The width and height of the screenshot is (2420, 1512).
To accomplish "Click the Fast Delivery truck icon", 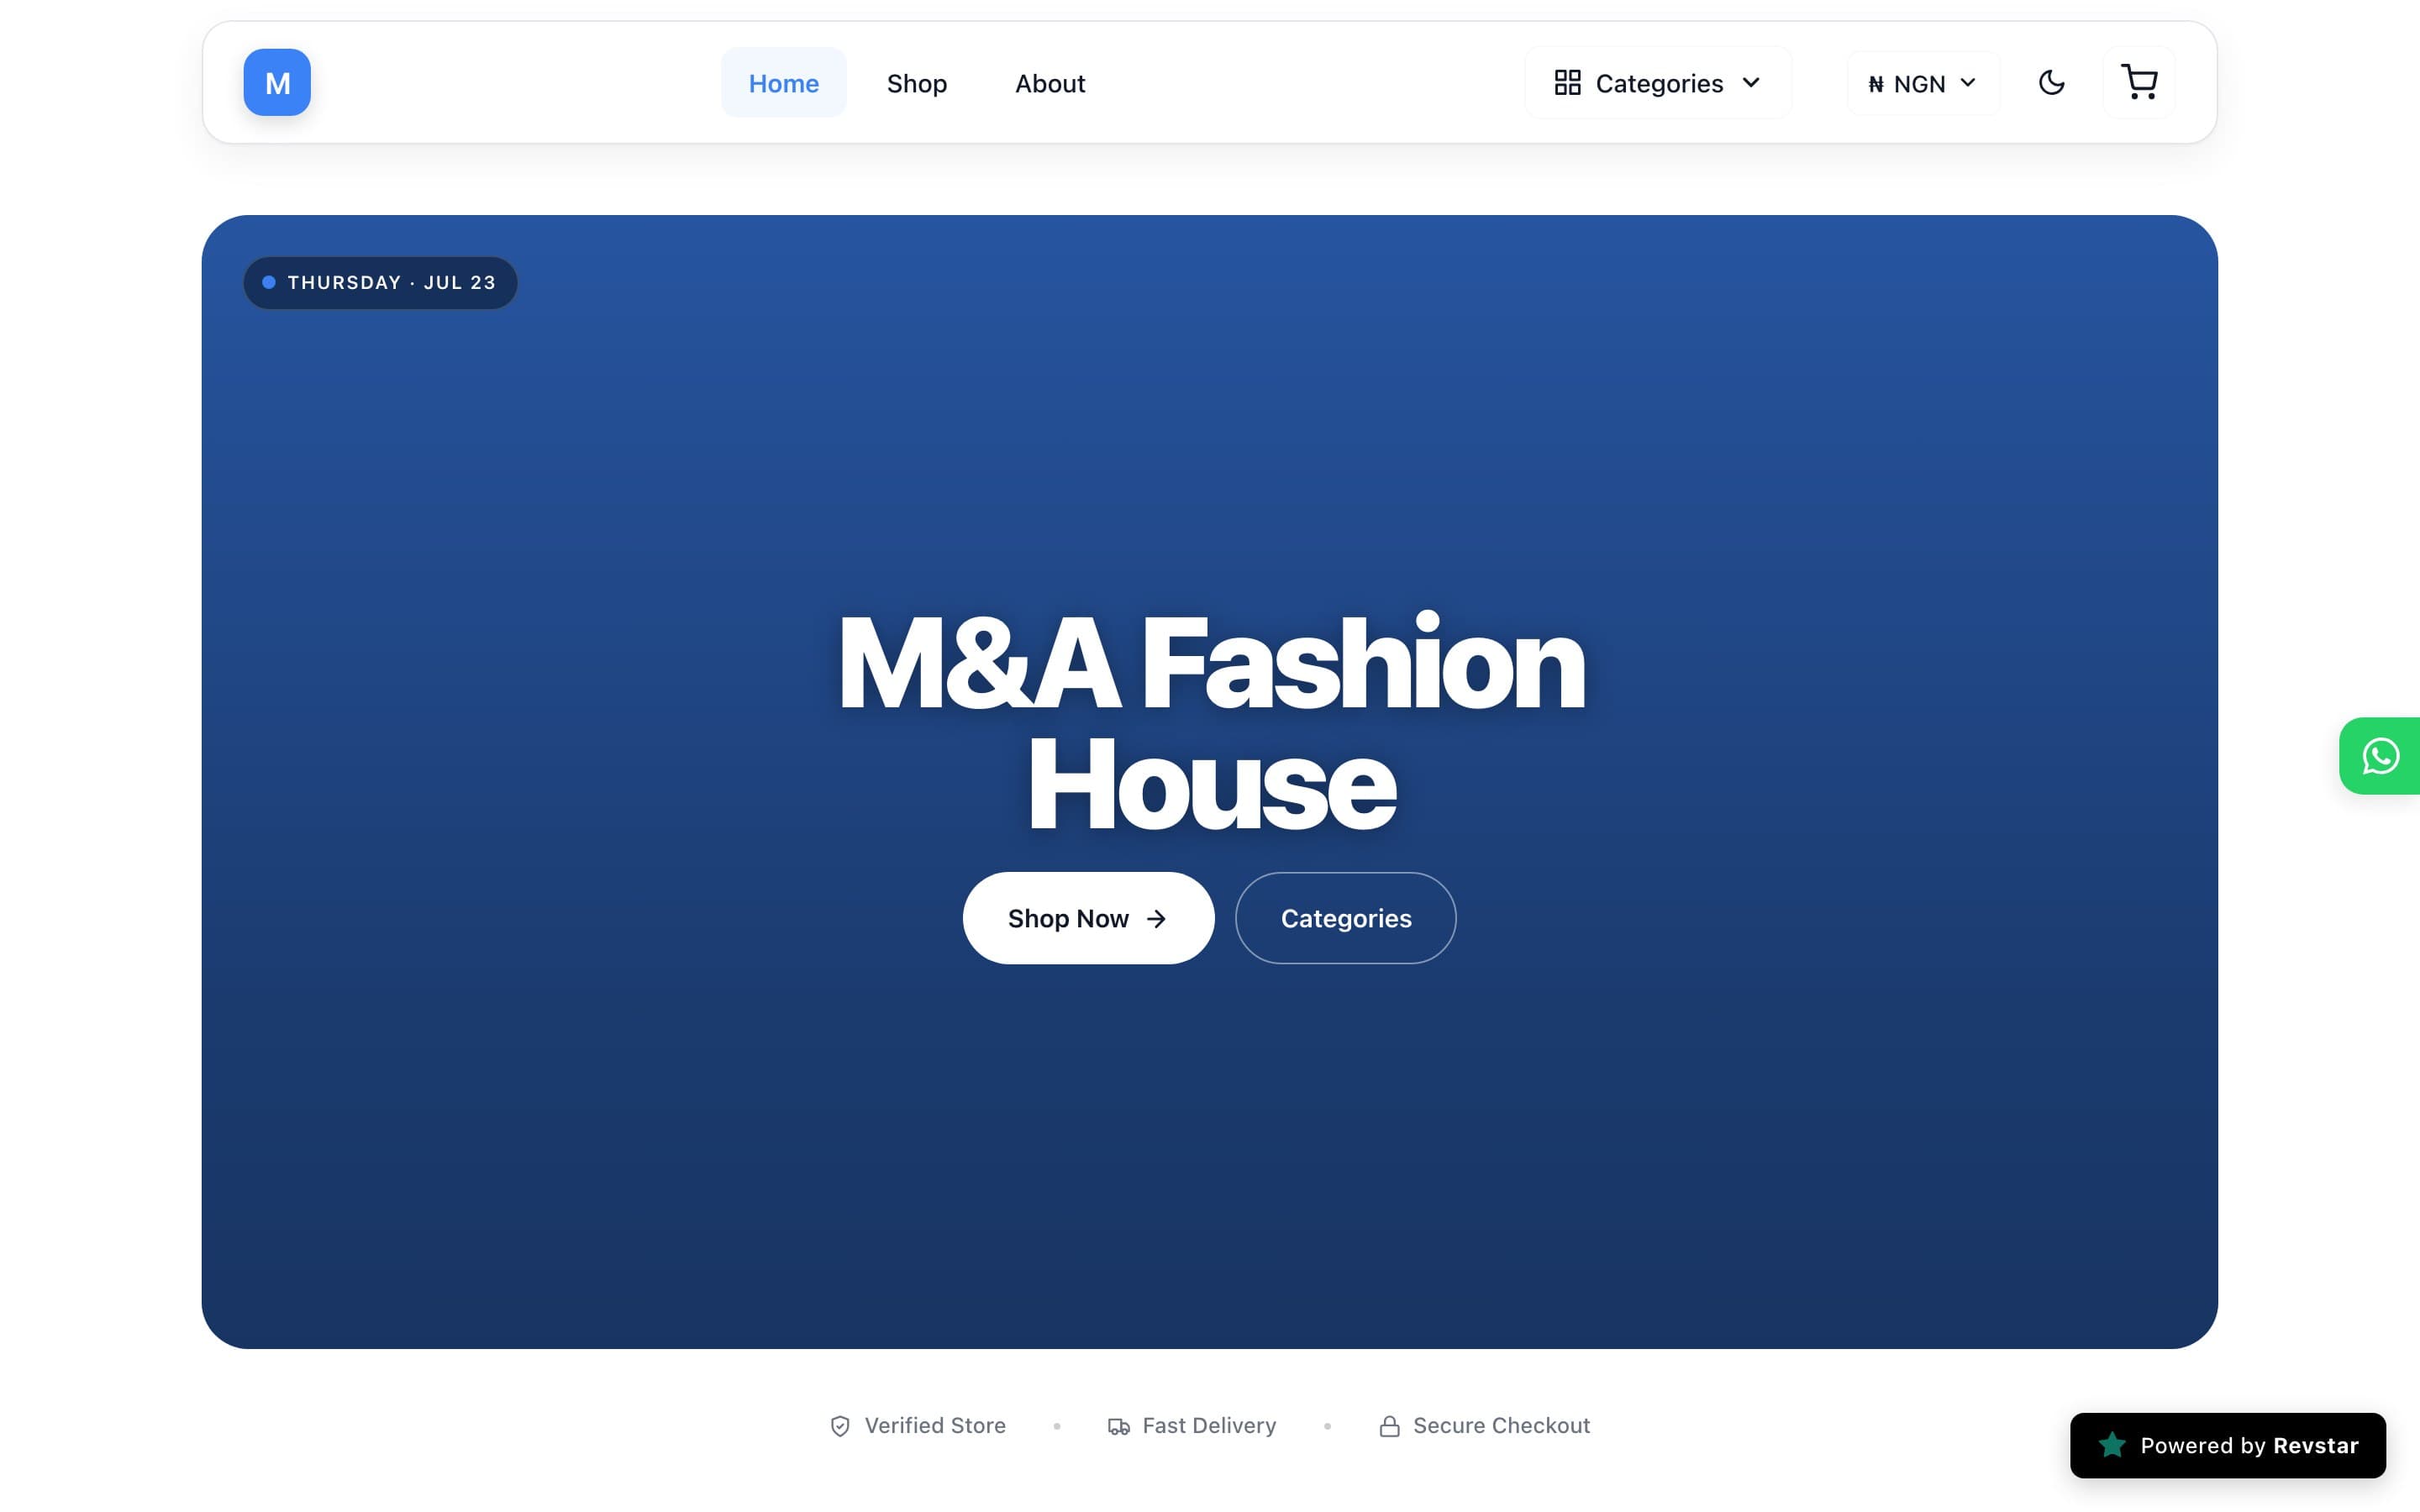I will tap(1118, 1426).
